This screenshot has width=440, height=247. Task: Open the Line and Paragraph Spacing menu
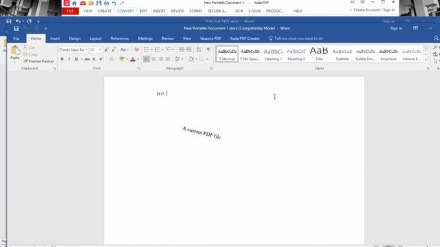click(x=179, y=59)
